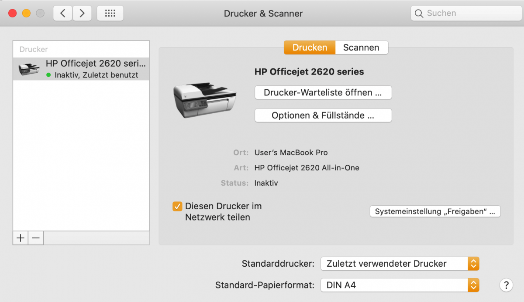524x302 pixels.
Task: Open the Standarddrucker dropdown
Action: click(x=400, y=264)
